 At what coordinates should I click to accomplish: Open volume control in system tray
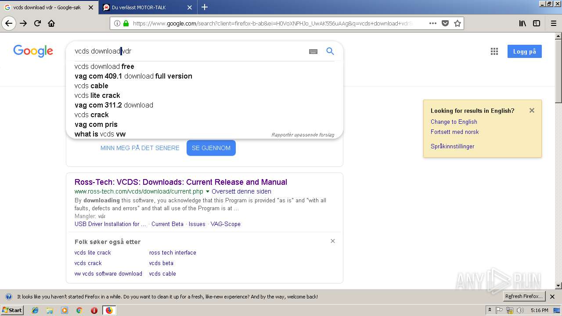(520, 310)
